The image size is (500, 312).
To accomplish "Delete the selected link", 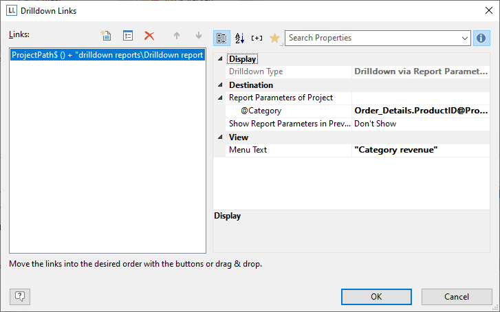I will point(149,35).
